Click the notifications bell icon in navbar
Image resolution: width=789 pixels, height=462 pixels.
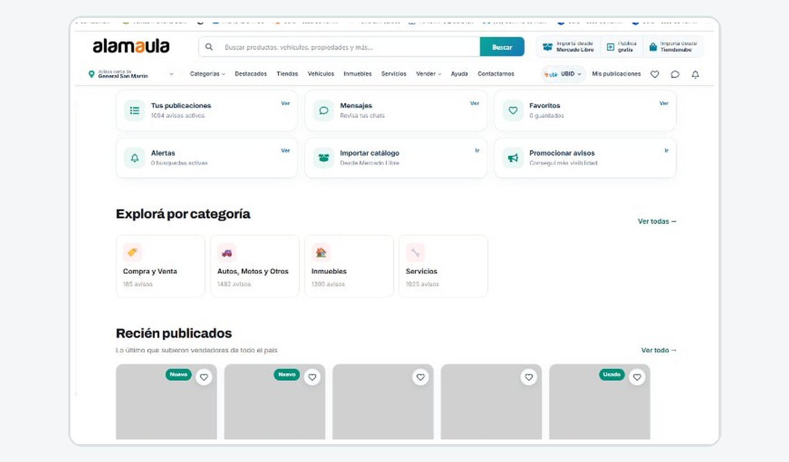tap(695, 74)
